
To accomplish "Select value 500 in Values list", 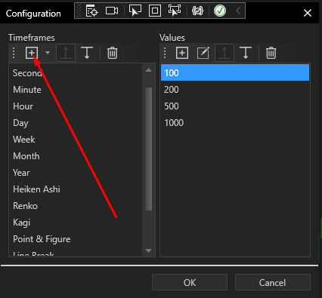I will tap(235, 106).
